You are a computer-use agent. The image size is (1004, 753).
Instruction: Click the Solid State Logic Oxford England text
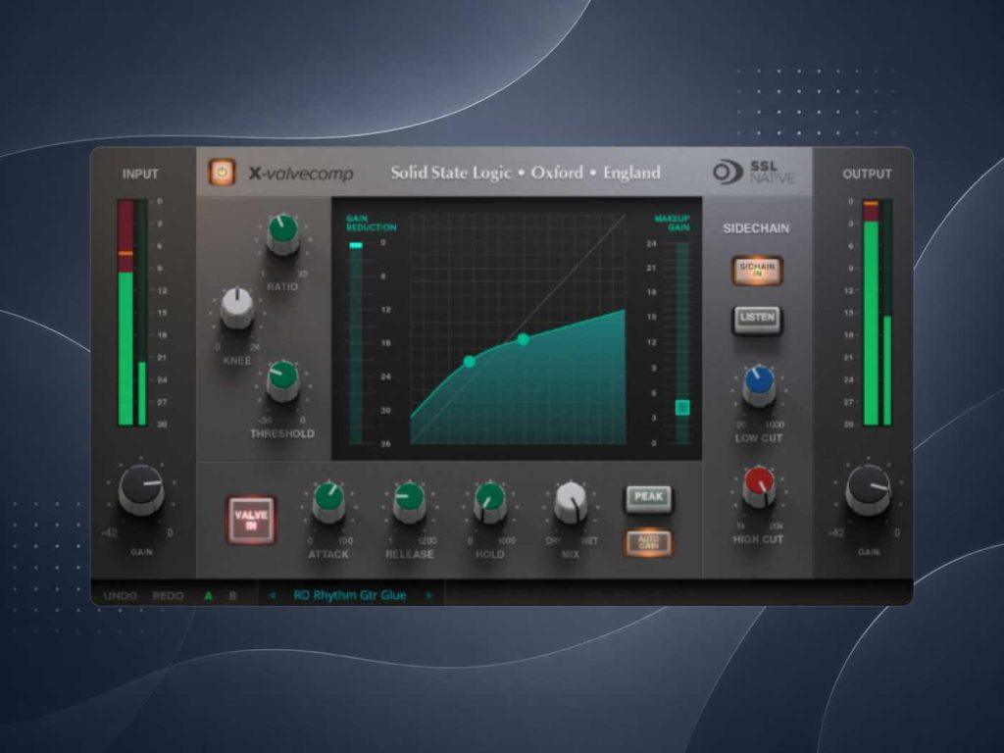[526, 173]
